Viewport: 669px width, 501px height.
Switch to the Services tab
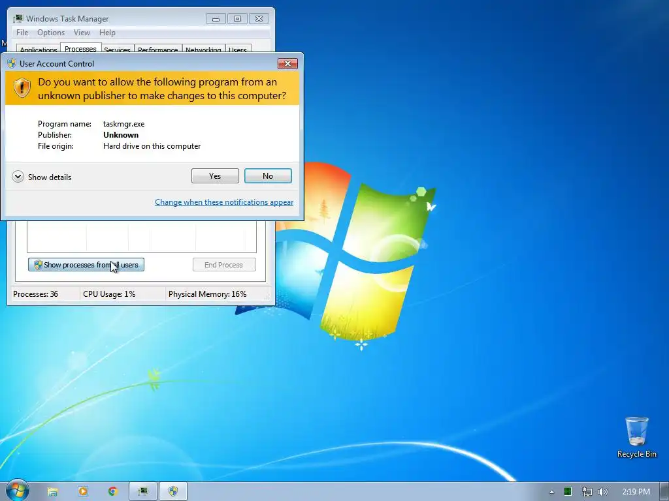118,49
